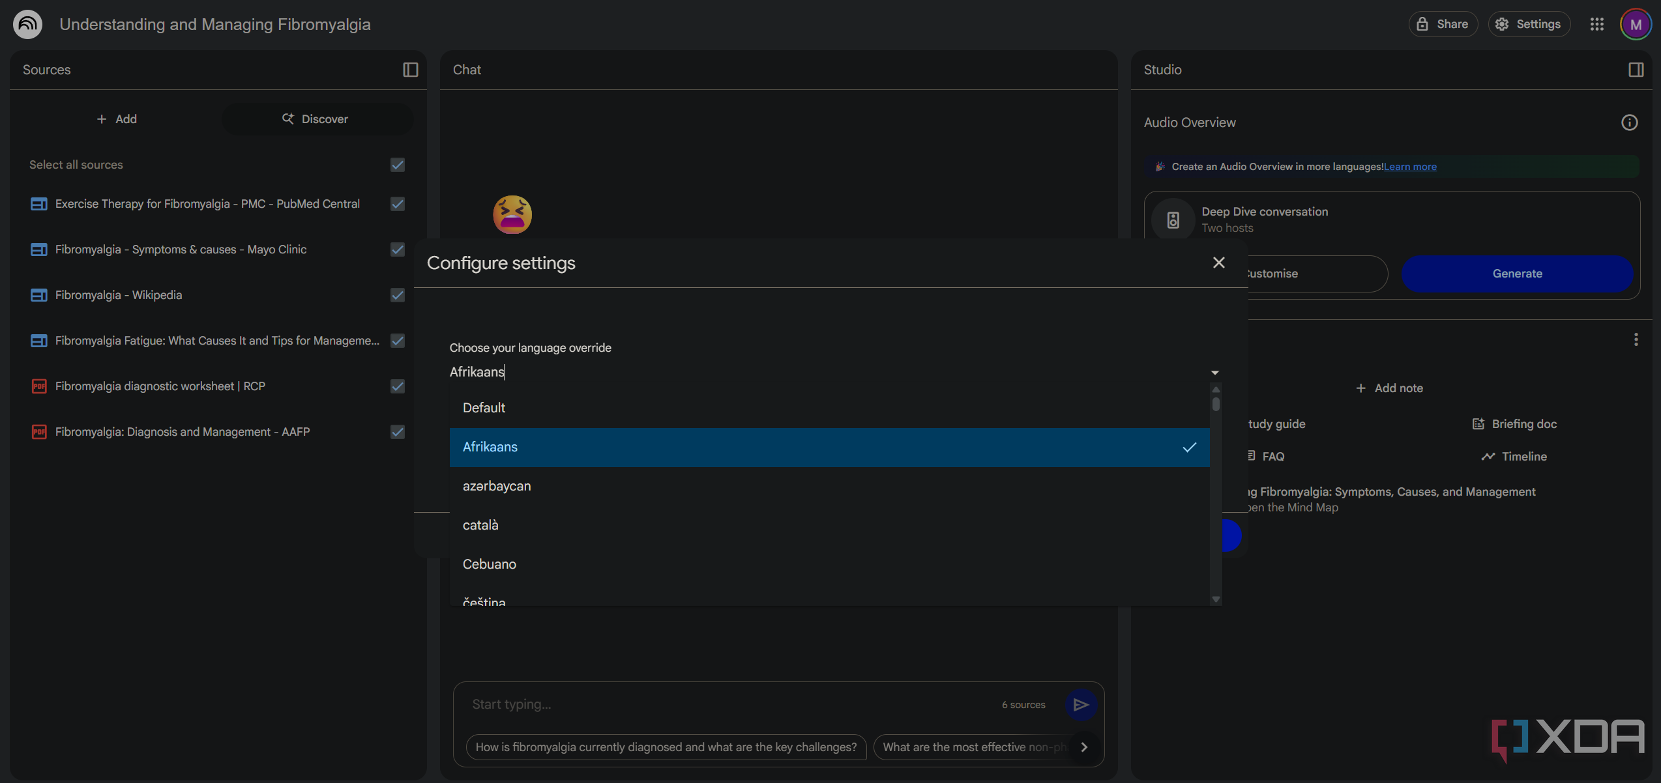Click Generate audio overview button
The height and width of the screenshot is (783, 1661).
(x=1517, y=274)
